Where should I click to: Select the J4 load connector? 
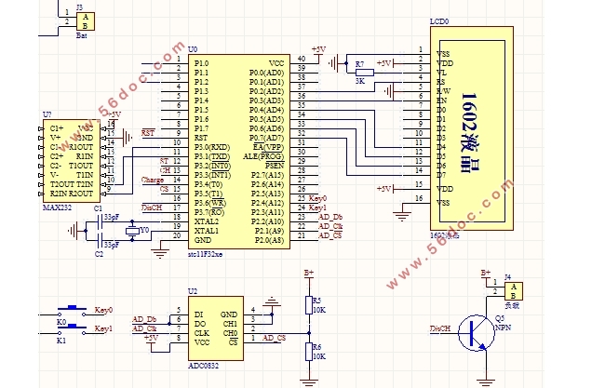(514, 291)
